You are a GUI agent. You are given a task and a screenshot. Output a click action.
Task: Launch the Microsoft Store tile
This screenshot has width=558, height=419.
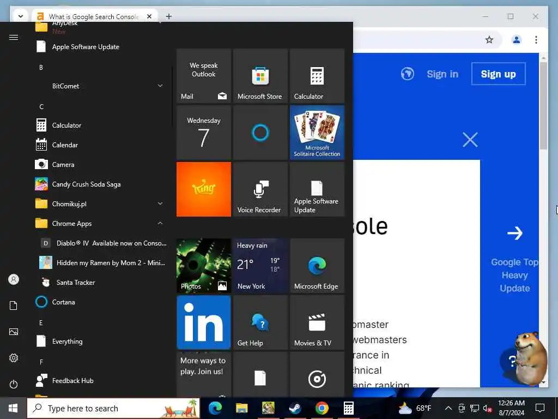coord(260,76)
